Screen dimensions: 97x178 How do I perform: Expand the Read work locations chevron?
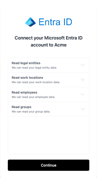click(83, 80)
